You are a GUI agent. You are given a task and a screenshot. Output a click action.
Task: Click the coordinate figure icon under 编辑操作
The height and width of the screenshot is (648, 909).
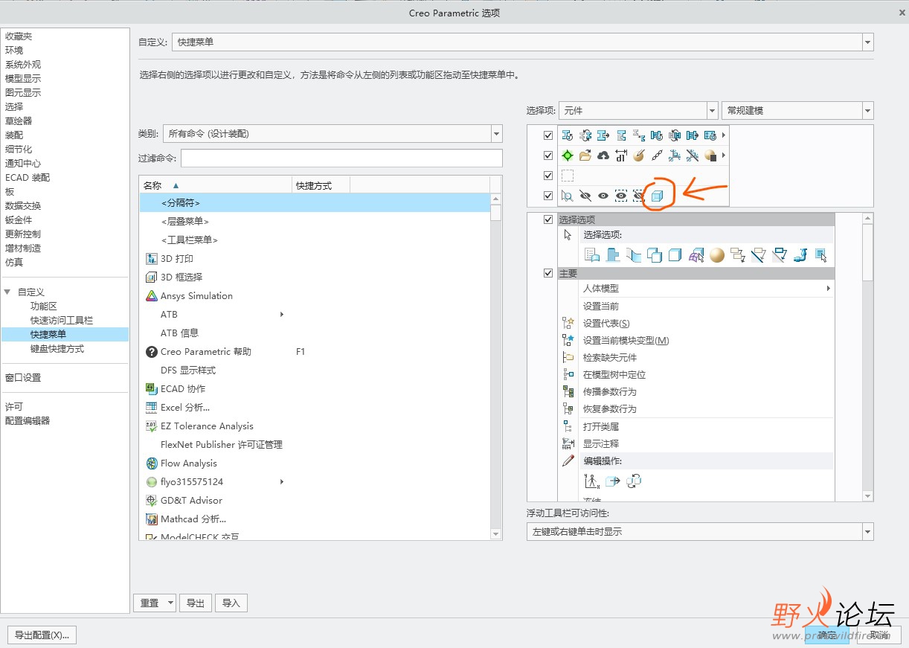point(592,481)
